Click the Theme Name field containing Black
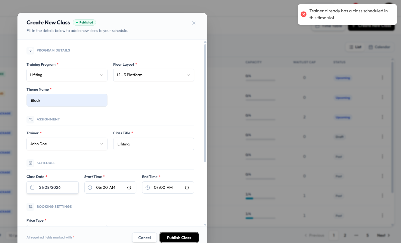 (67, 100)
